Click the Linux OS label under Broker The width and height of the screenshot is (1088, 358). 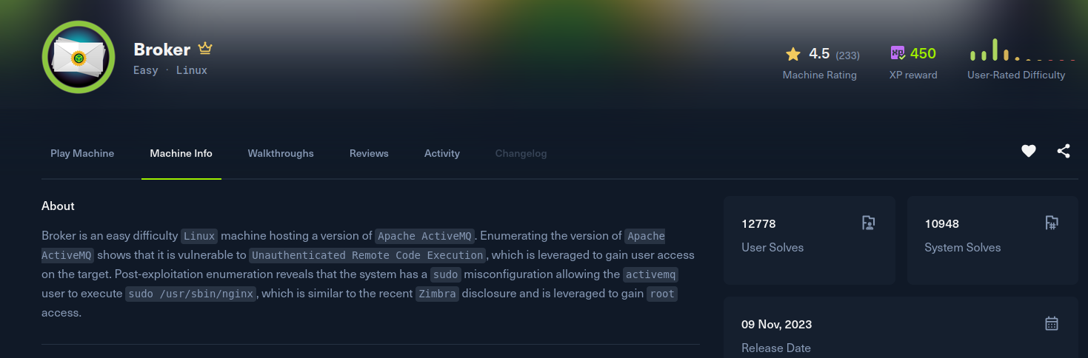(192, 70)
